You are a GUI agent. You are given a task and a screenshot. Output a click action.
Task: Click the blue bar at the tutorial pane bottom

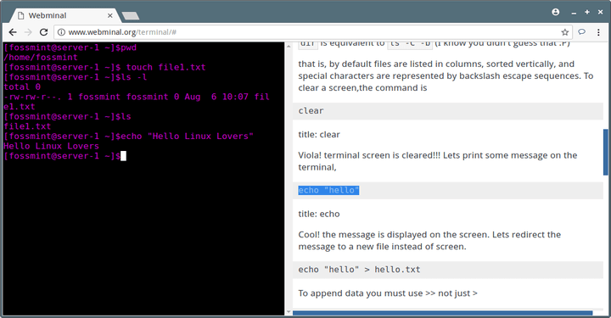click(443, 313)
